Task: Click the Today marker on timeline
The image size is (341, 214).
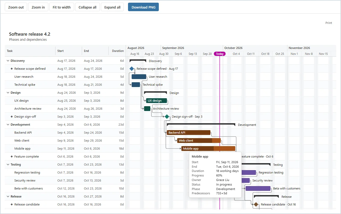Action: 220,54
